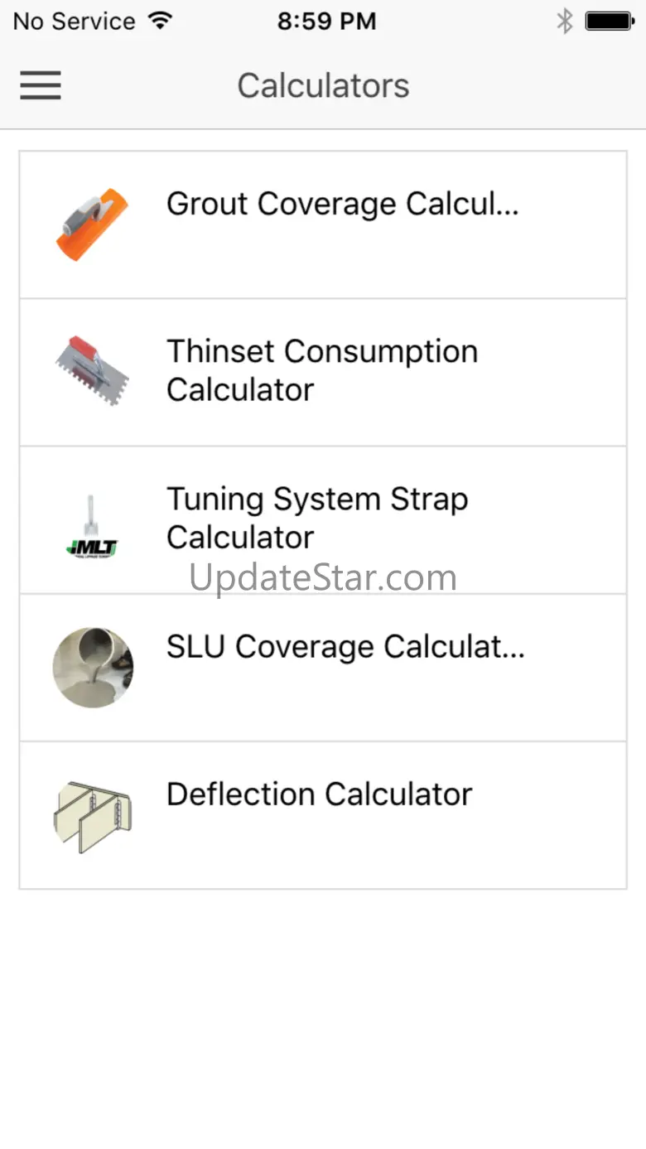This screenshot has height=1149, width=646.
Task: Tap the orange grout float icon
Action: 92,224
